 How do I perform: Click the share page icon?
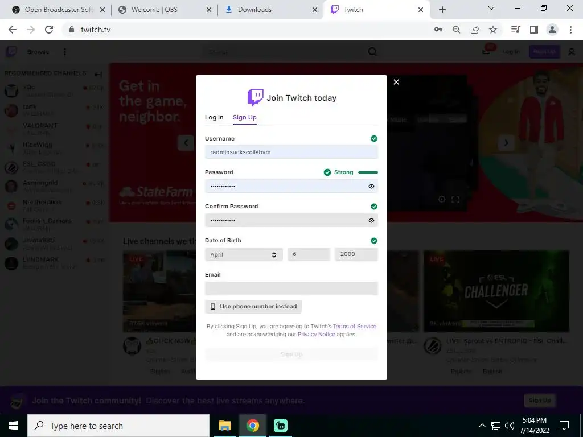pos(474,30)
